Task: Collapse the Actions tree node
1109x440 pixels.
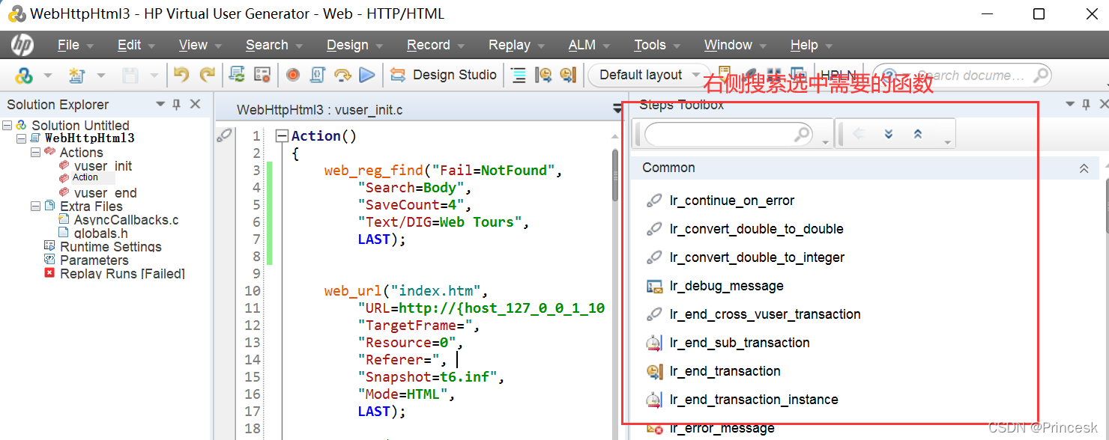Action: [34, 152]
